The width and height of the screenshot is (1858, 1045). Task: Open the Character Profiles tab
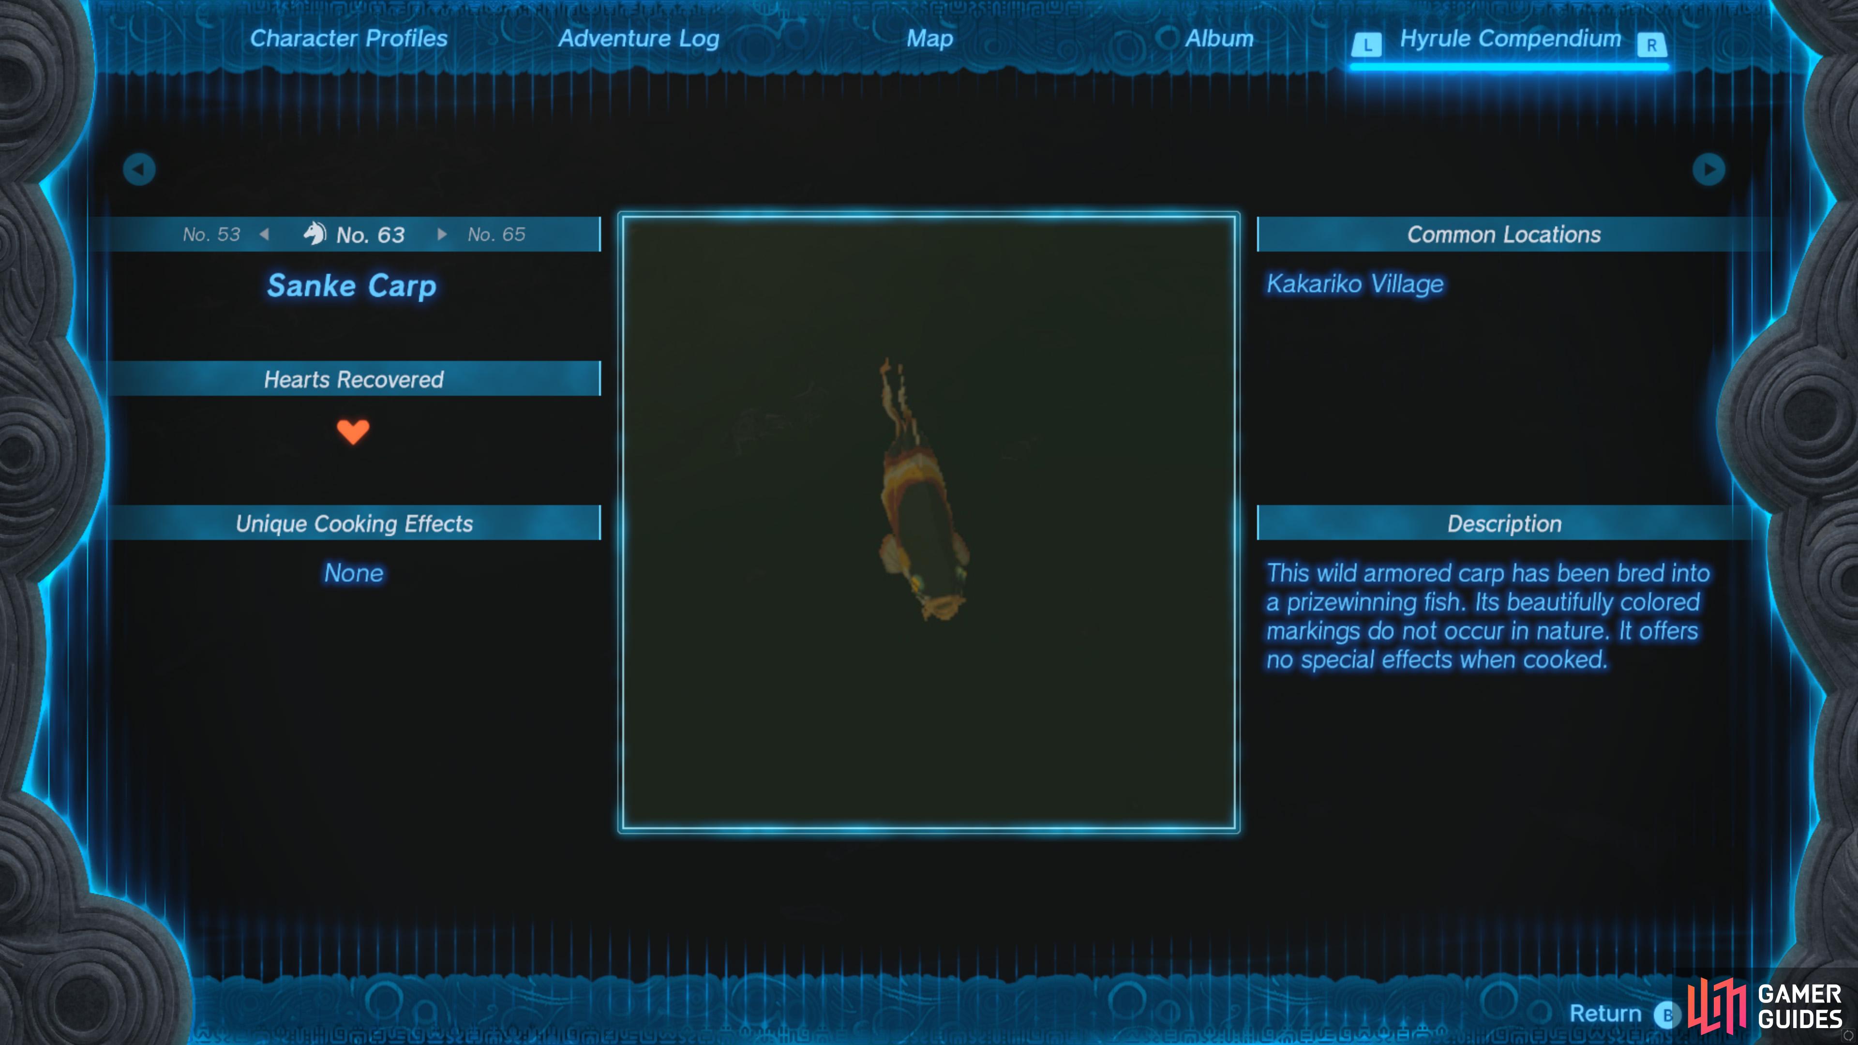pos(348,38)
